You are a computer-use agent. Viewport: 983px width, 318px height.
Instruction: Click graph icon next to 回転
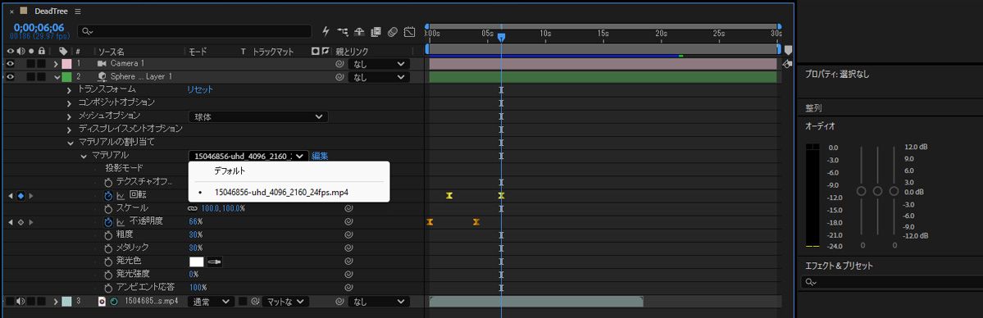coord(121,196)
